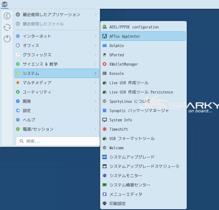This screenshot has height=210, width=219.
Task: Click the Live USB 作成ツール icon
Action: tap(105, 83)
